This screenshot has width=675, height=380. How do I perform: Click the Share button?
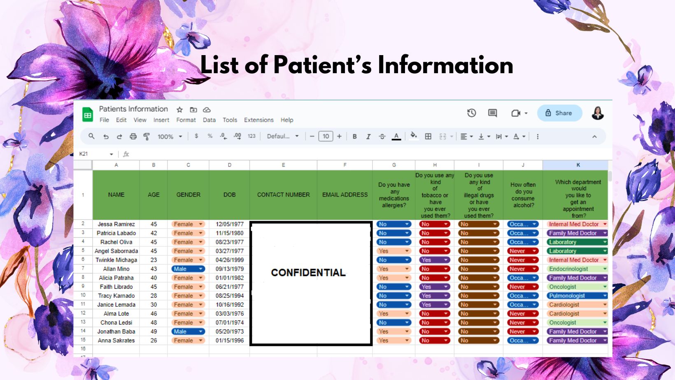click(559, 113)
